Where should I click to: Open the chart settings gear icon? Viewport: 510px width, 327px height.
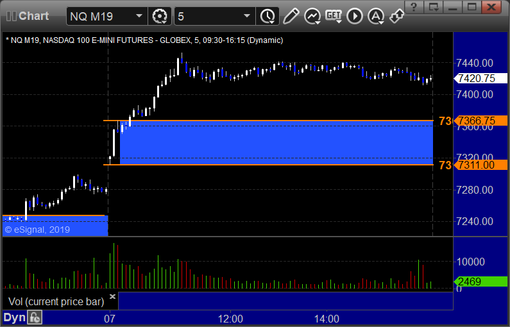pyautogui.click(x=160, y=16)
